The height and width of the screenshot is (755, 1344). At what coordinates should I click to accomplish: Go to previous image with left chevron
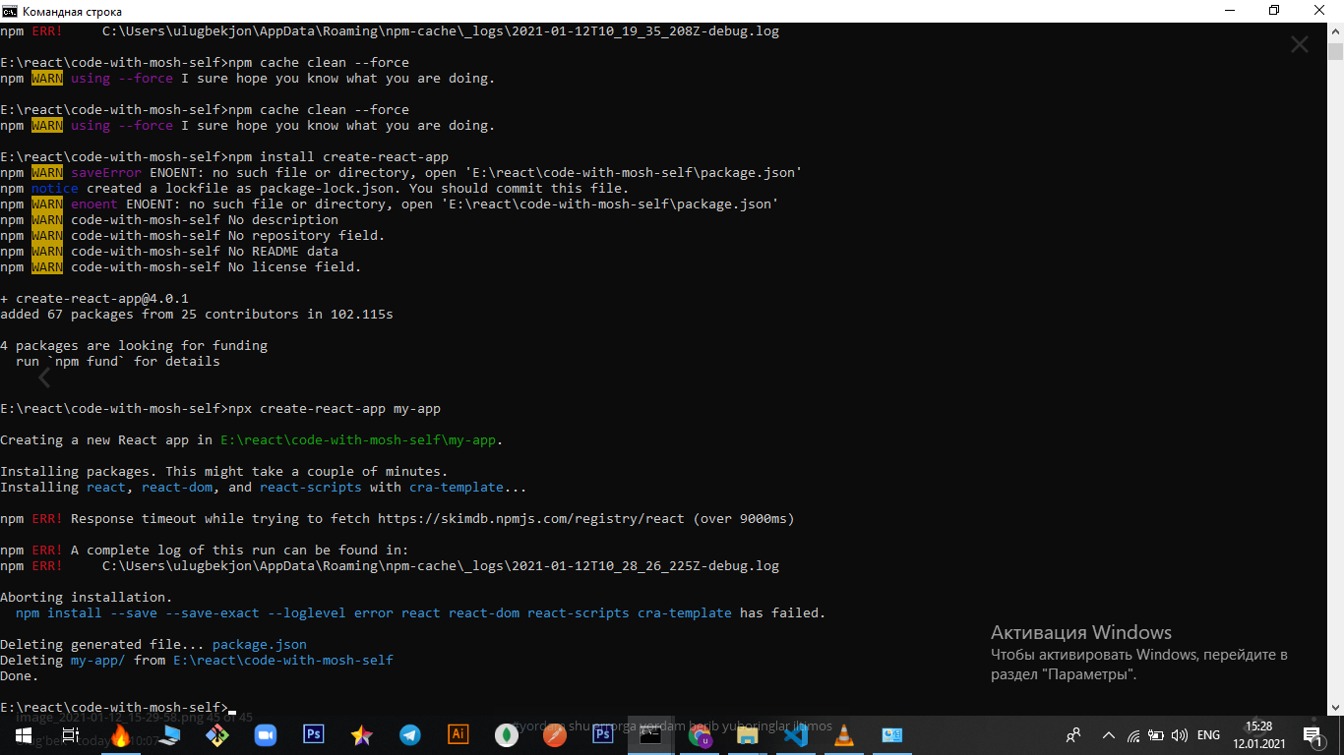click(44, 377)
